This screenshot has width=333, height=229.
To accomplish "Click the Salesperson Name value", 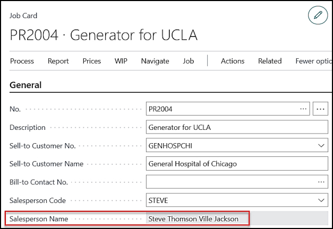I will click(193, 218).
